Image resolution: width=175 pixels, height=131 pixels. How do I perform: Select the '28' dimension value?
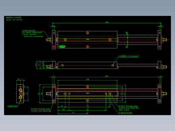click(x=64, y=109)
